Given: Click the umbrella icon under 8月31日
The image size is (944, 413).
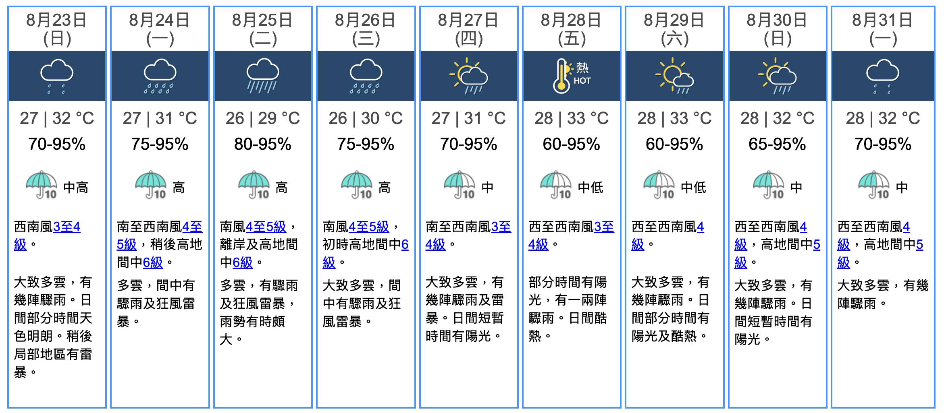Looking at the screenshot, I should point(874,185).
